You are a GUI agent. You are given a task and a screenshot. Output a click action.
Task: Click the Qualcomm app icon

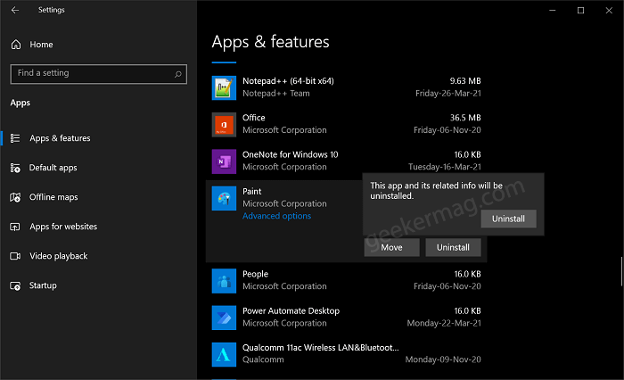pyautogui.click(x=224, y=354)
